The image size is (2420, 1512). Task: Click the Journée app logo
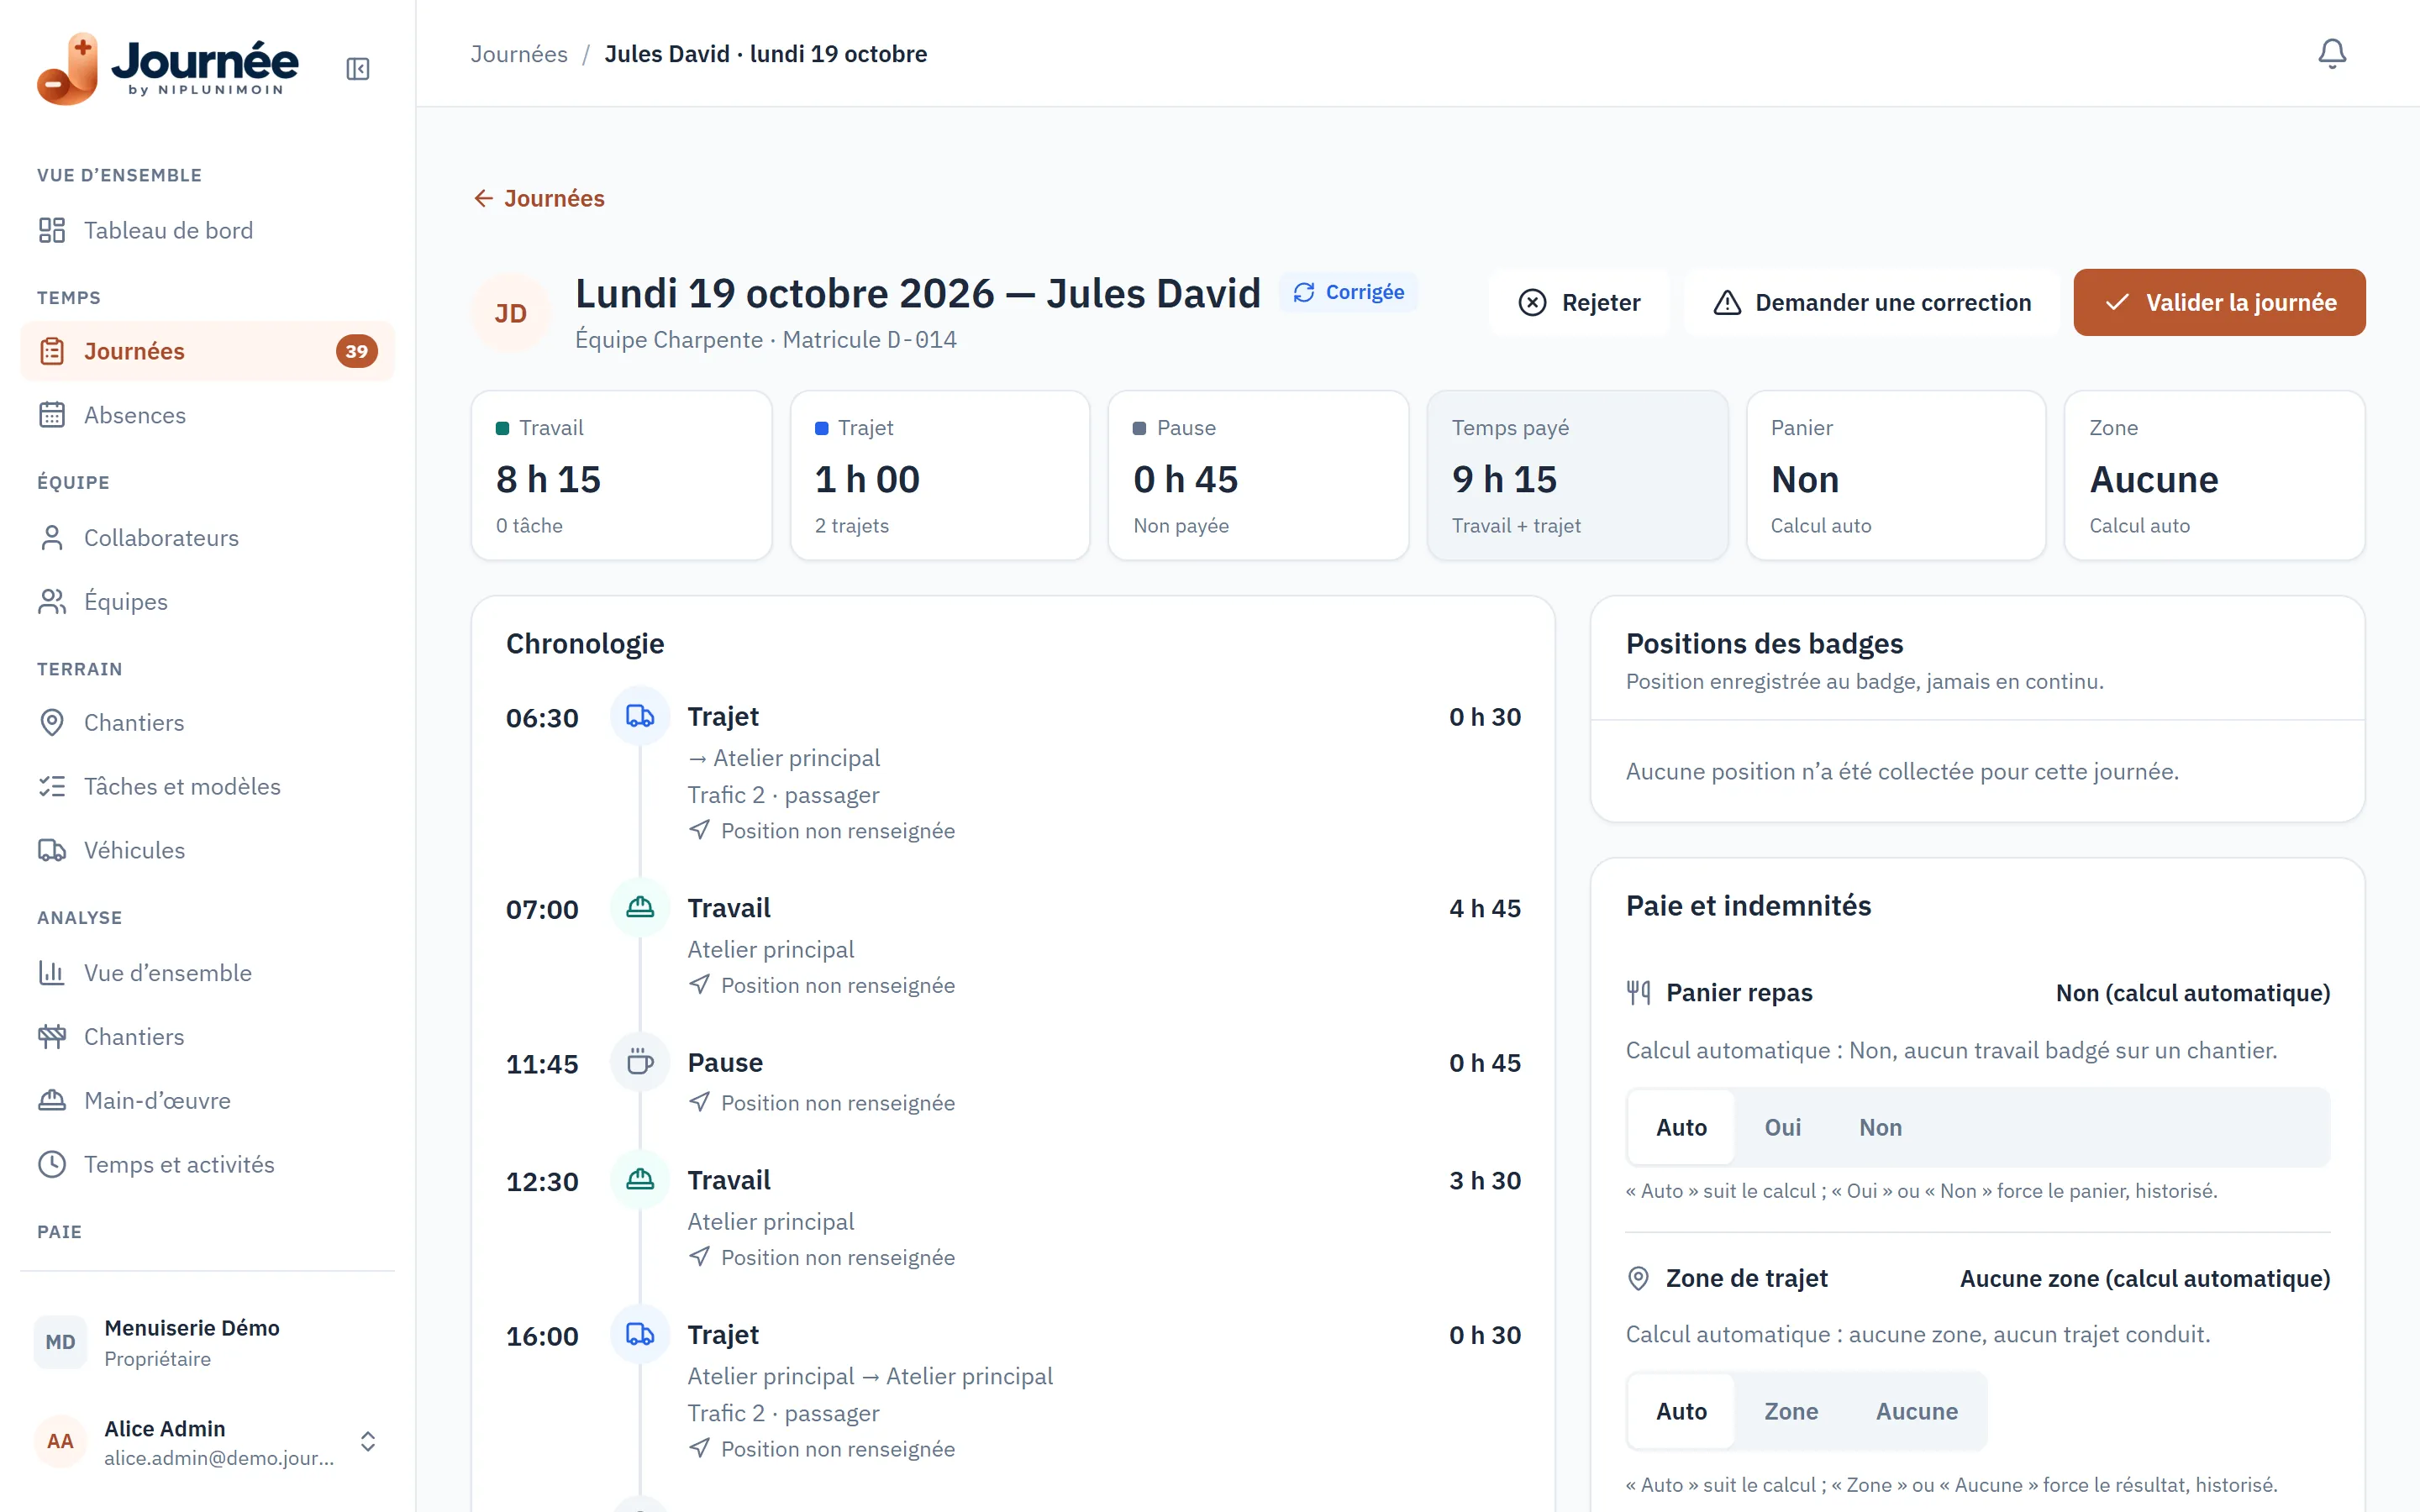[168, 68]
